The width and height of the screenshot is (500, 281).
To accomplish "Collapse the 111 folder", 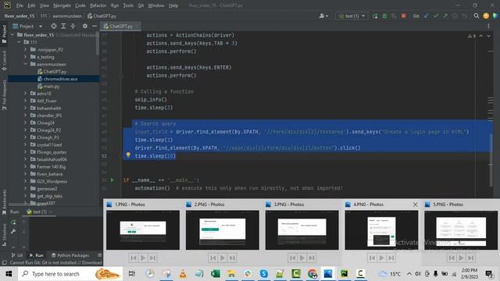I will click(19, 42).
